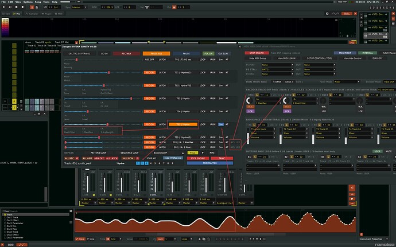Click the padlock icon next to edit mode
Screen dimensions: 396x247
[37, 7]
